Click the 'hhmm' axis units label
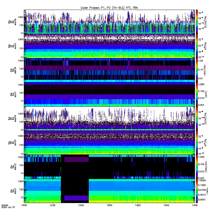This screenshot has height=221, width=208. click(5, 205)
